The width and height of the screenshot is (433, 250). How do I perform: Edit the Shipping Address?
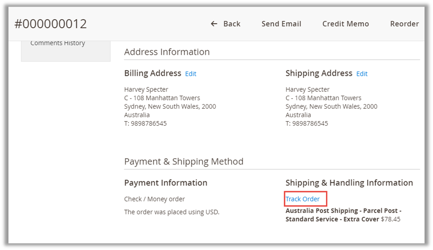362,74
